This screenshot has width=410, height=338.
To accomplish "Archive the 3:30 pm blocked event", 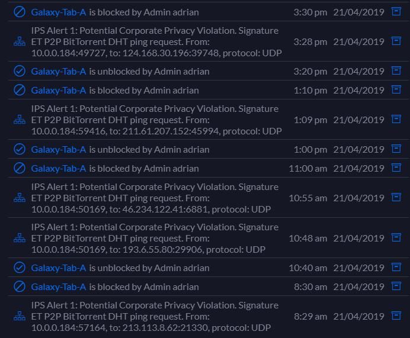I will tap(396, 11).
